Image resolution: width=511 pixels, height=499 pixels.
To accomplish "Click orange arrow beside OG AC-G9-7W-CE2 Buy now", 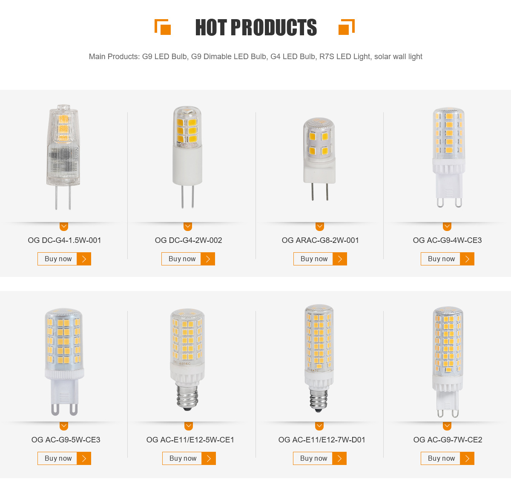I will (x=467, y=459).
